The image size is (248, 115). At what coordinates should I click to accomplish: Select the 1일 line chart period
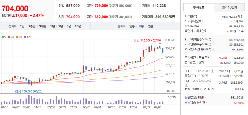pyautogui.click(x=22, y=26)
